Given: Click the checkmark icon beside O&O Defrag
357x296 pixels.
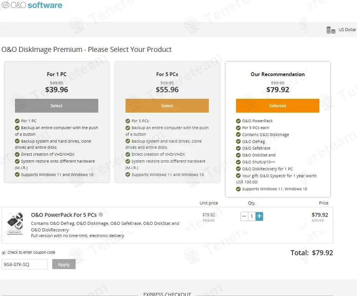Looking at the screenshot, I should pyautogui.click(x=238, y=141).
